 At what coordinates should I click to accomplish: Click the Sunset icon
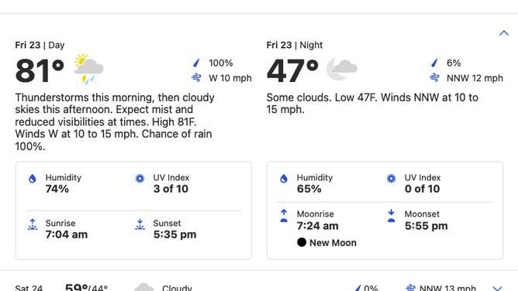[x=140, y=224]
